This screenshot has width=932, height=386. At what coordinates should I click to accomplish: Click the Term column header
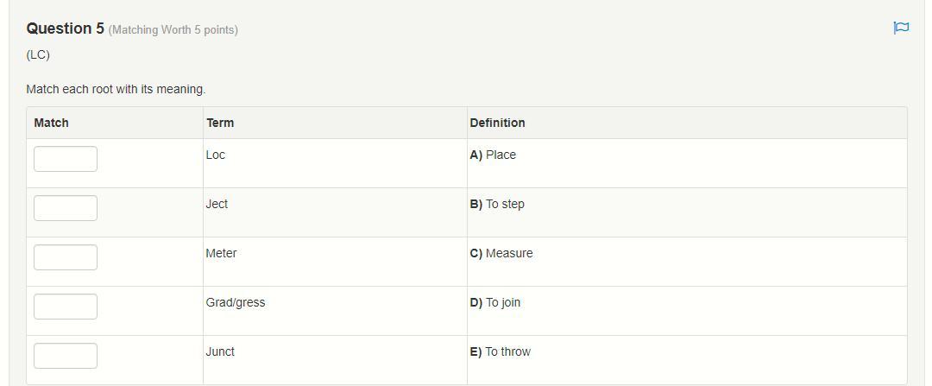click(x=220, y=123)
